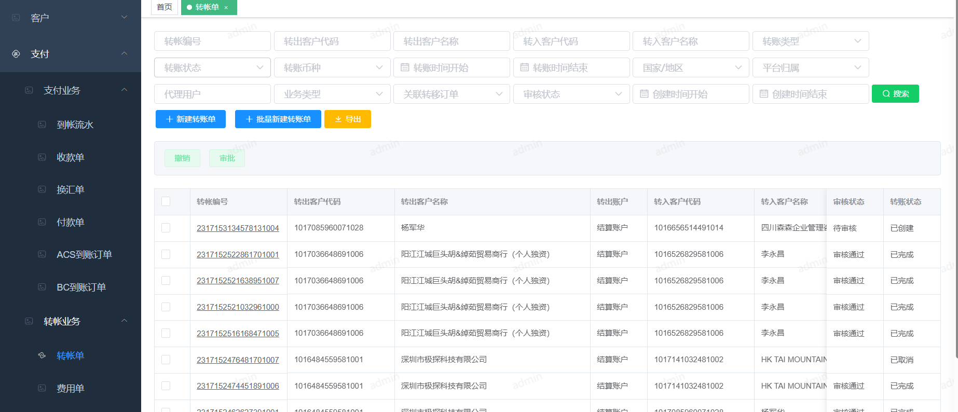Open the 转账状态 dropdown
The height and width of the screenshot is (412, 958).
tap(212, 67)
